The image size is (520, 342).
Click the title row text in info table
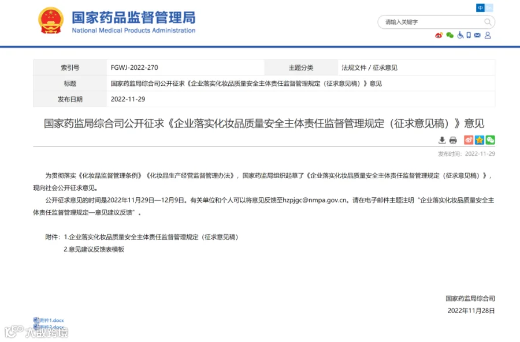coord(246,84)
